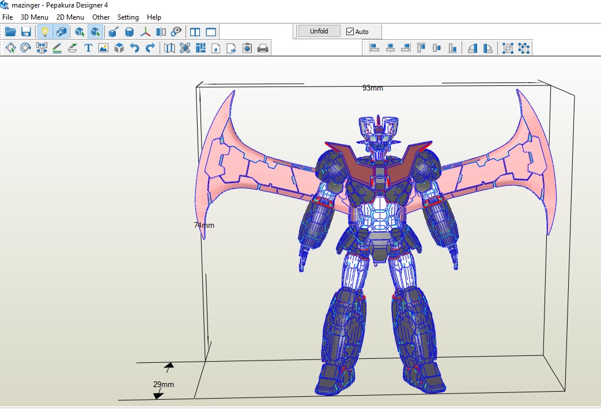Click the eye visibility icon

tap(176, 32)
